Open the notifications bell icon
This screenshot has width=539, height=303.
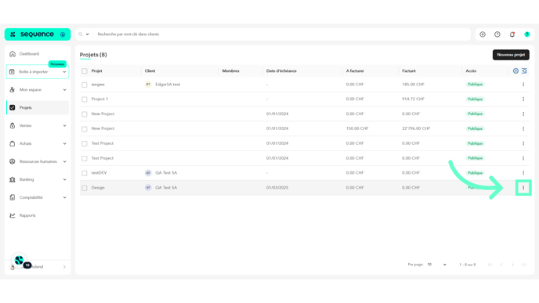(512, 34)
